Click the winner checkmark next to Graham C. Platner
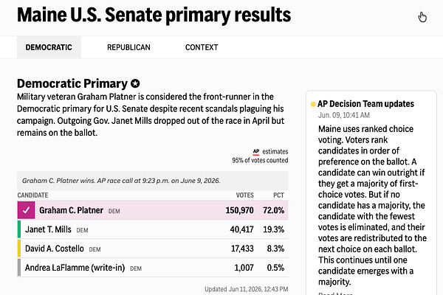The height and width of the screenshot is (295, 443). (x=26, y=210)
